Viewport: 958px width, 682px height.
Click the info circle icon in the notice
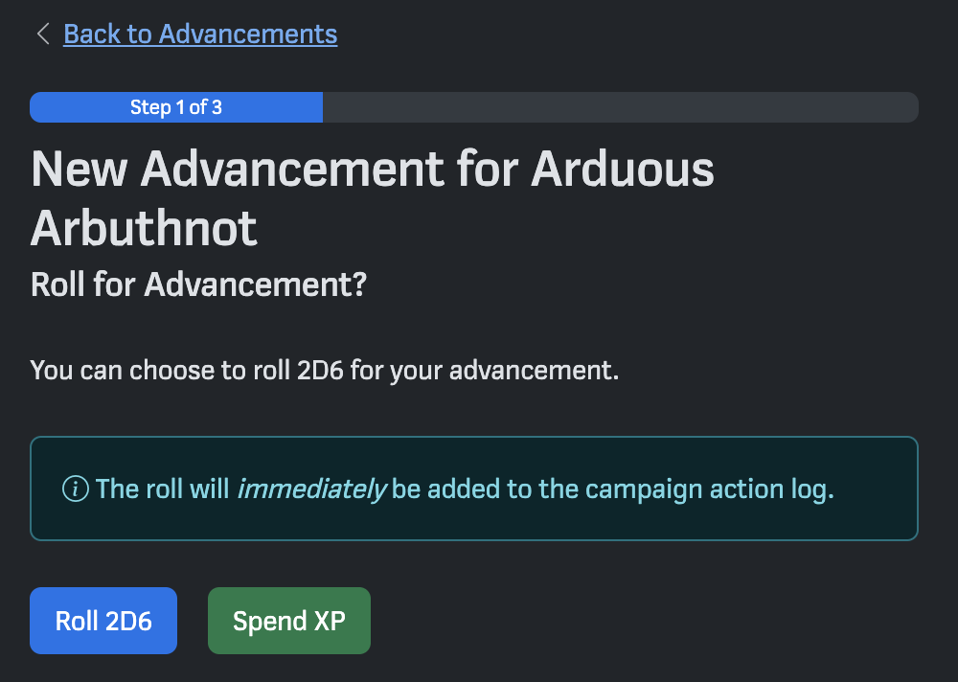(x=75, y=489)
